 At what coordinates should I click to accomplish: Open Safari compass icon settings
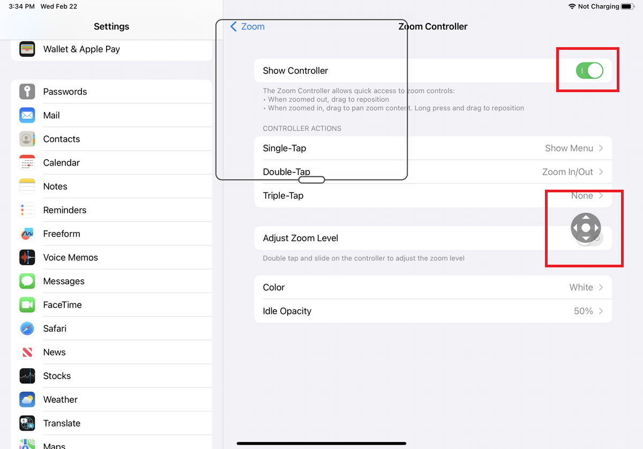click(27, 328)
